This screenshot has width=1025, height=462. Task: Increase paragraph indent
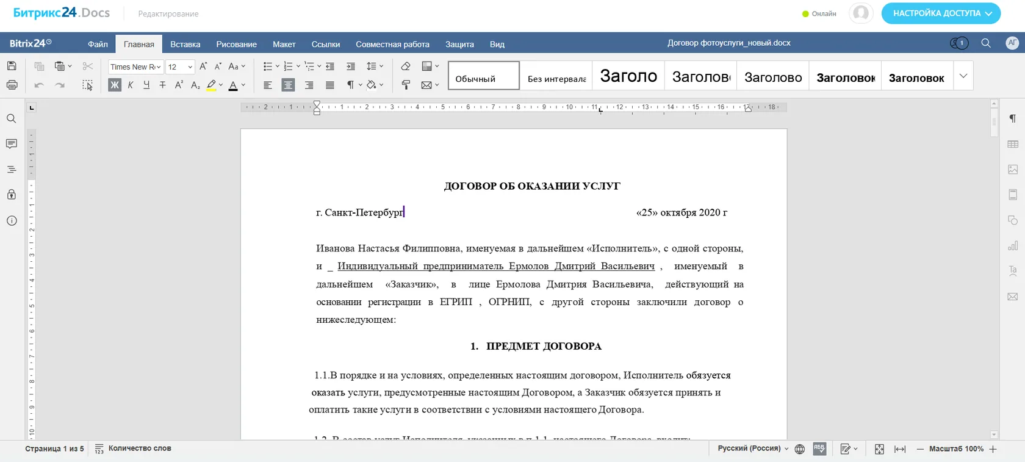pyautogui.click(x=351, y=66)
